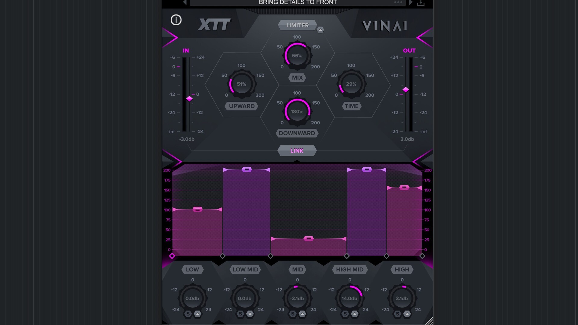The width and height of the screenshot is (578, 325).
Task: Click the UPWARD label button
Action: (x=242, y=106)
